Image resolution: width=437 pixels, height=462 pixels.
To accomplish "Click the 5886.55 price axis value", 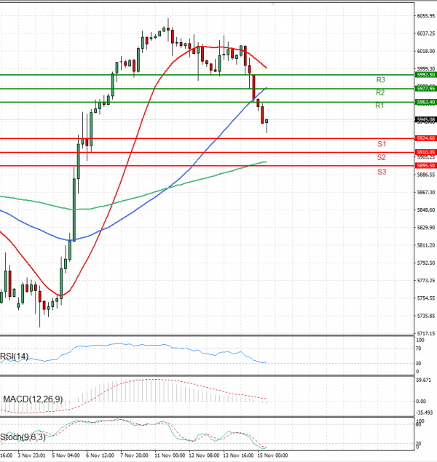I will (x=426, y=175).
